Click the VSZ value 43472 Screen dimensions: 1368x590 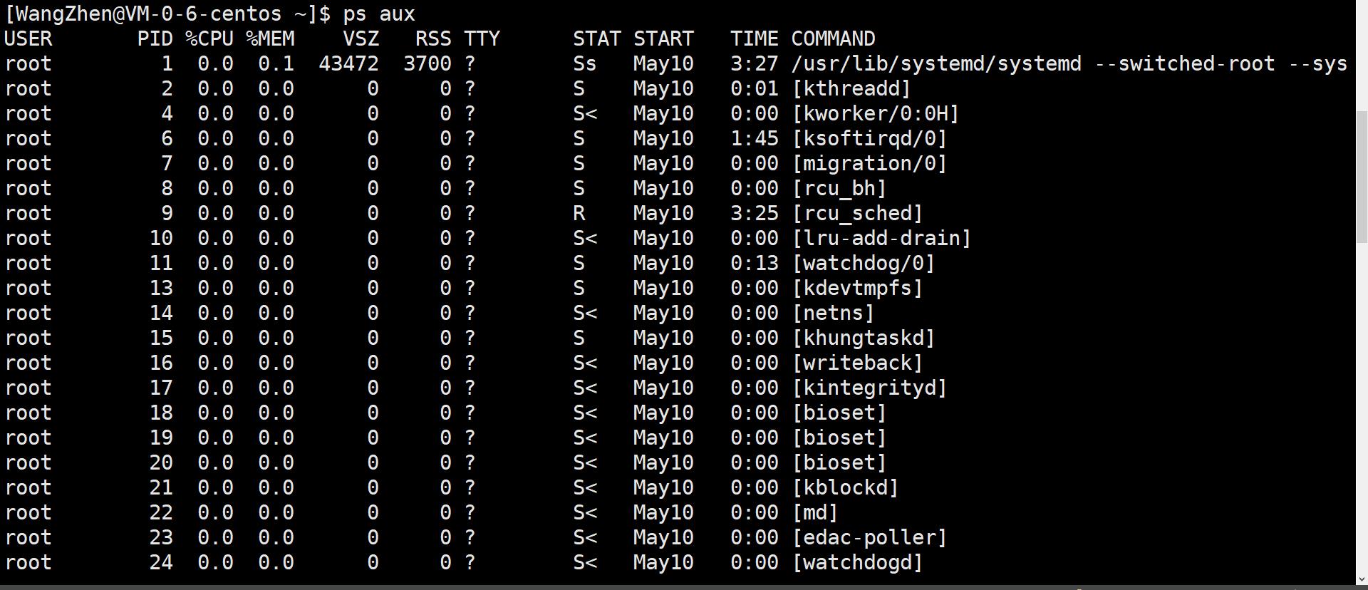tap(349, 63)
